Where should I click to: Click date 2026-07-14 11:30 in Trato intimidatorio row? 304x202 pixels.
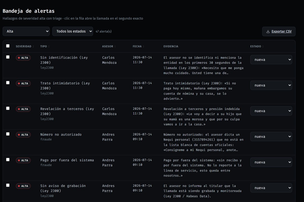(x=142, y=85)
